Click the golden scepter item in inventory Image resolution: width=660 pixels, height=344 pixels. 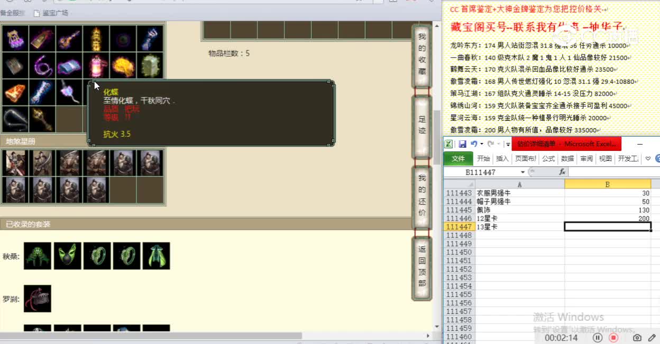(x=42, y=119)
